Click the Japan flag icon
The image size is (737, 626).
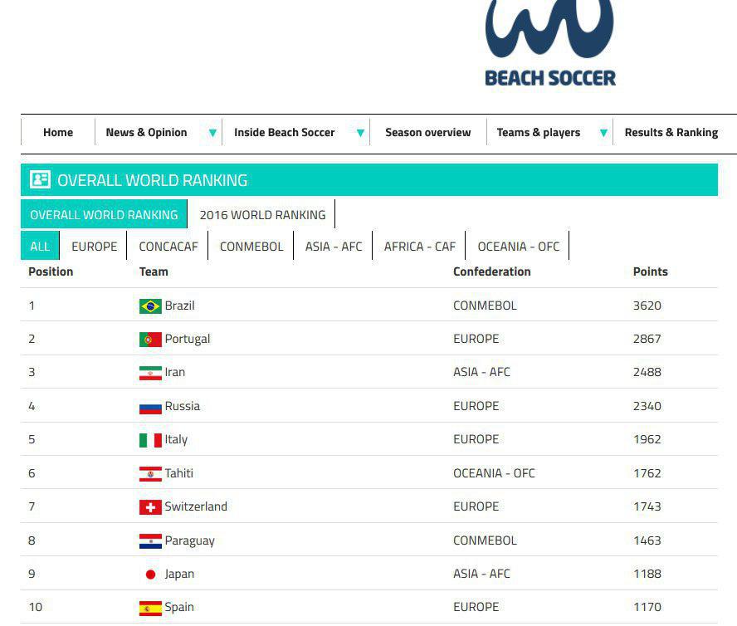(x=150, y=575)
